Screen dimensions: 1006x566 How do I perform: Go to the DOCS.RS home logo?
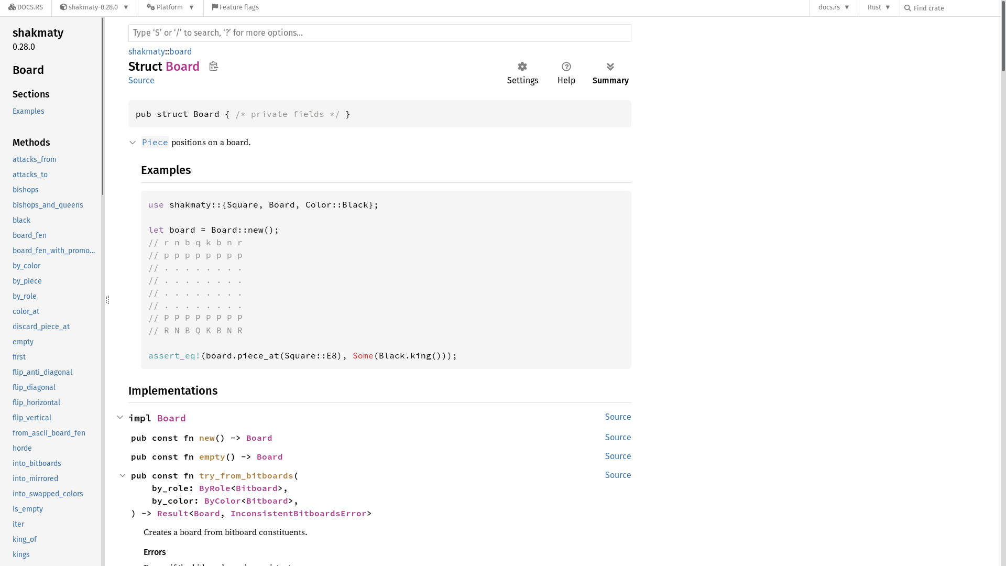click(26, 7)
